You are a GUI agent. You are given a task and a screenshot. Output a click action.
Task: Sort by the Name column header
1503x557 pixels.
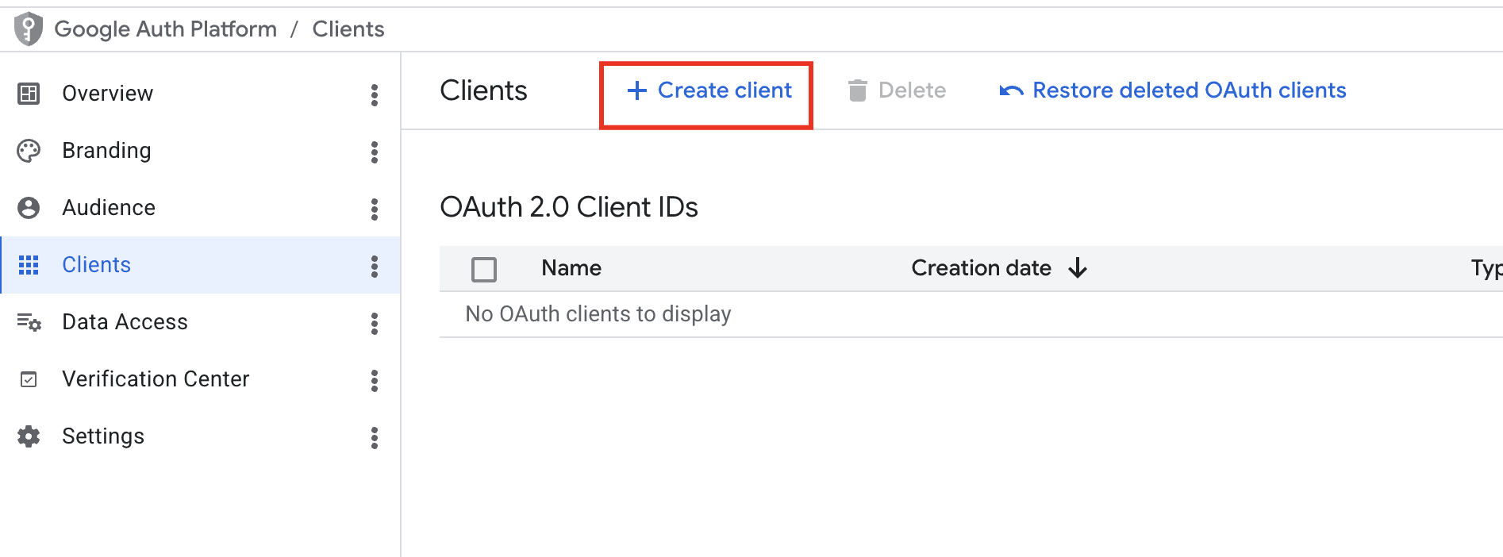click(x=571, y=268)
